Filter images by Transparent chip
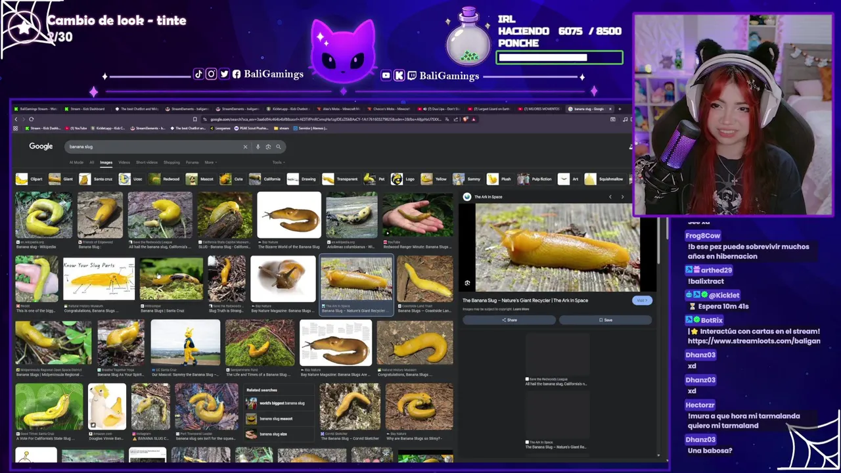Image resolution: width=841 pixels, height=473 pixels. pos(341,179)
